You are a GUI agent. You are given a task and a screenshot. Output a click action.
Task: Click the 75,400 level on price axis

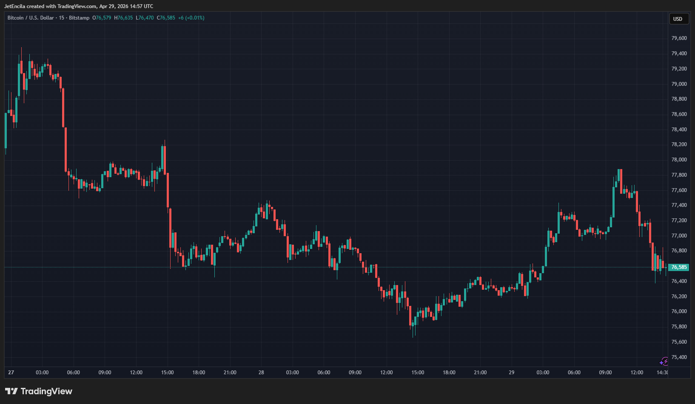pyautogui.click(x=679, y=357)
